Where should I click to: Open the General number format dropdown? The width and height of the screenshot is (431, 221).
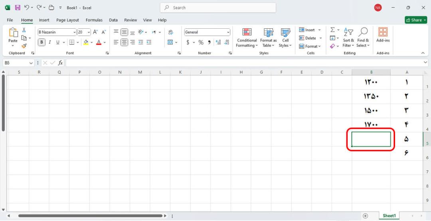point(228,32)
